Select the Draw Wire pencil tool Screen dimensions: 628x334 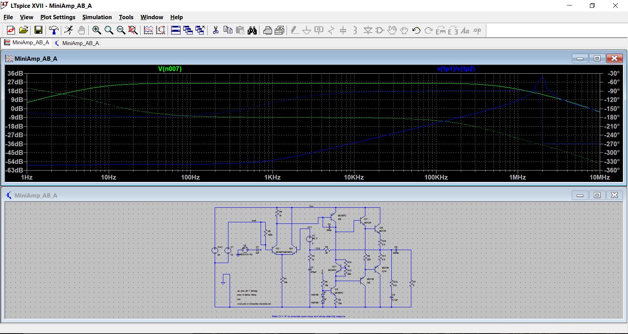tap(295, 30)
